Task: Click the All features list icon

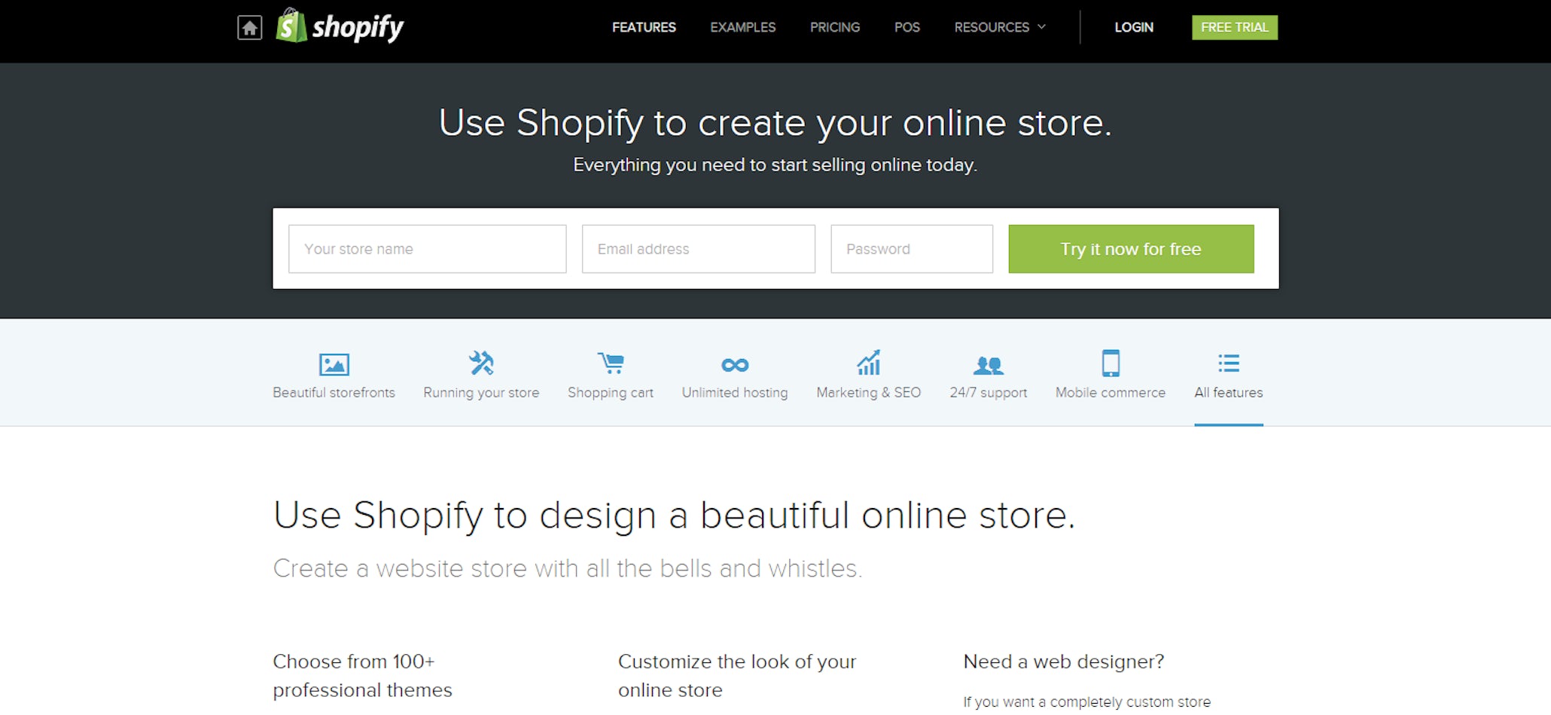Action: point(1229,364)
